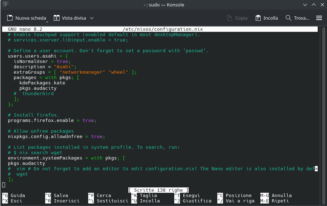The image size is (327, 206).
Task: Click the Vista divisa split view icon
Action: click(57, 18)
